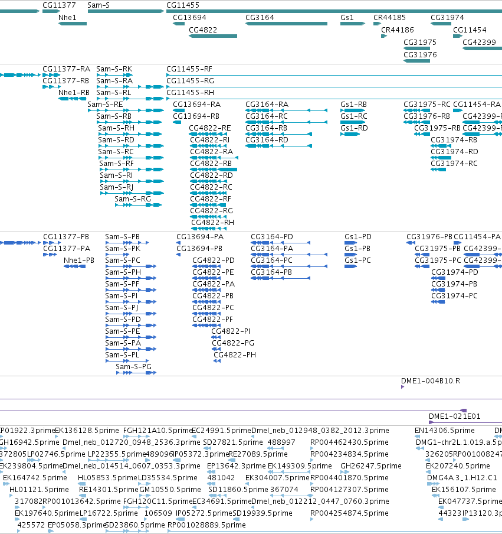Image resolution: width=502 pixels, height=534 pixels.
Task: Click the CG11454 gene label
Action: [470, 30]
